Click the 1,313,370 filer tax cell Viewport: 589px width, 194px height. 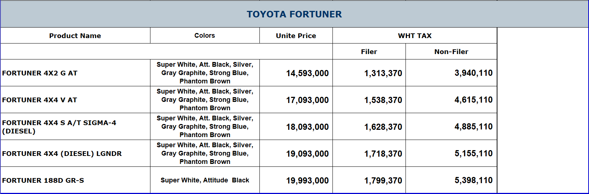point(369,73)
